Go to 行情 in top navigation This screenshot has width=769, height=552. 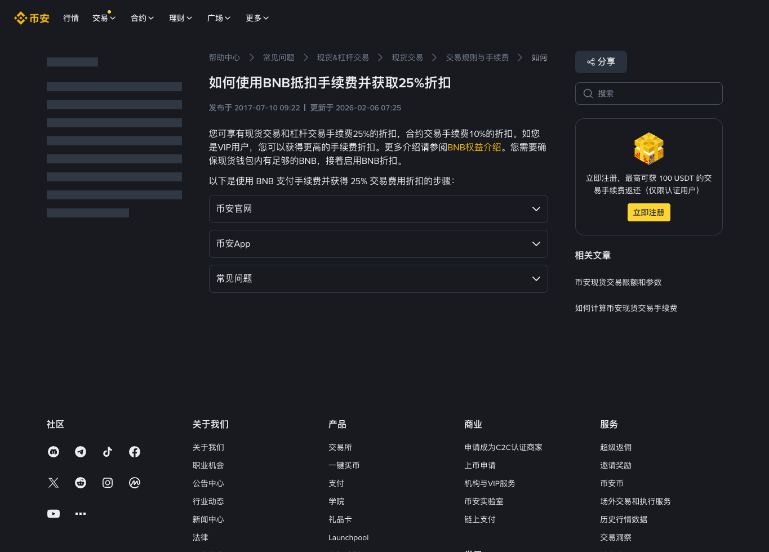pos(71,18)
